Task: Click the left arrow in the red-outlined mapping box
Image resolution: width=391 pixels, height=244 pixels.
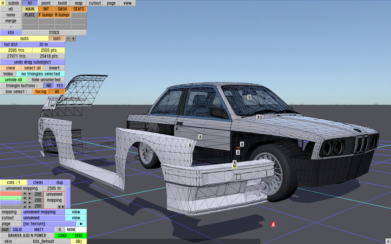Action: pos(59,207)
